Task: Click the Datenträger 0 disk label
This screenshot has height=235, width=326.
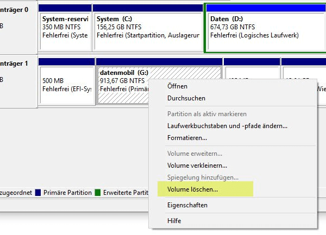Action: [14, 10]
